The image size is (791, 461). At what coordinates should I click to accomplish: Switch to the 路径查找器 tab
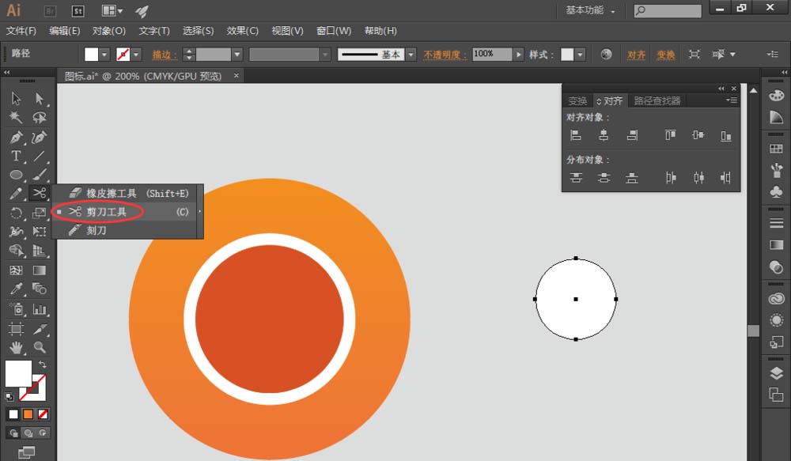click(x=657, y=101)
